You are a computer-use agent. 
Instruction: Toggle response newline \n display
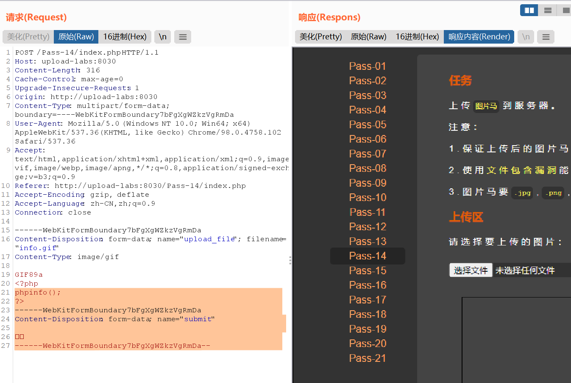click(x=526, y=37)
